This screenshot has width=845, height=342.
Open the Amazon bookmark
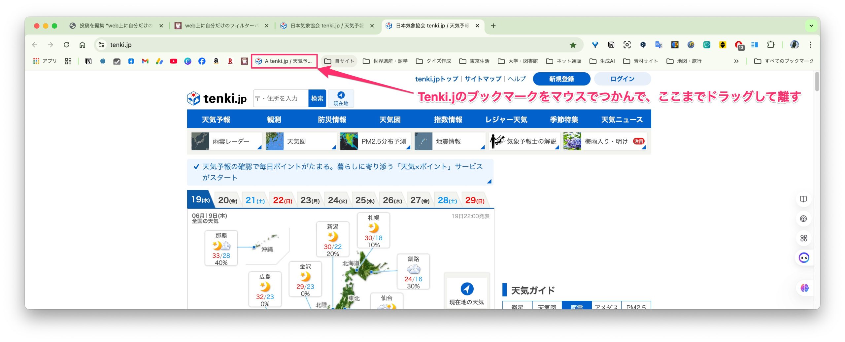click(x=216, y=61)
